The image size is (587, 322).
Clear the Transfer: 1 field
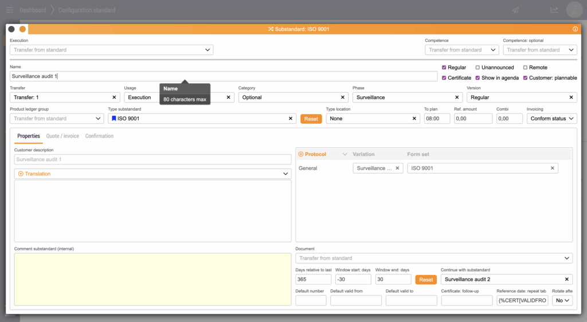tap(114, 97)
